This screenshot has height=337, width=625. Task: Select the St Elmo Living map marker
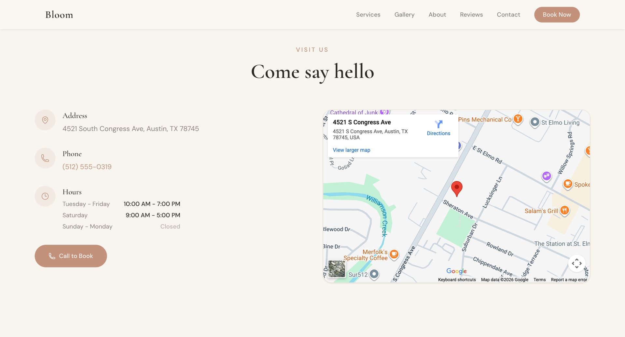[x=535, y=123]
